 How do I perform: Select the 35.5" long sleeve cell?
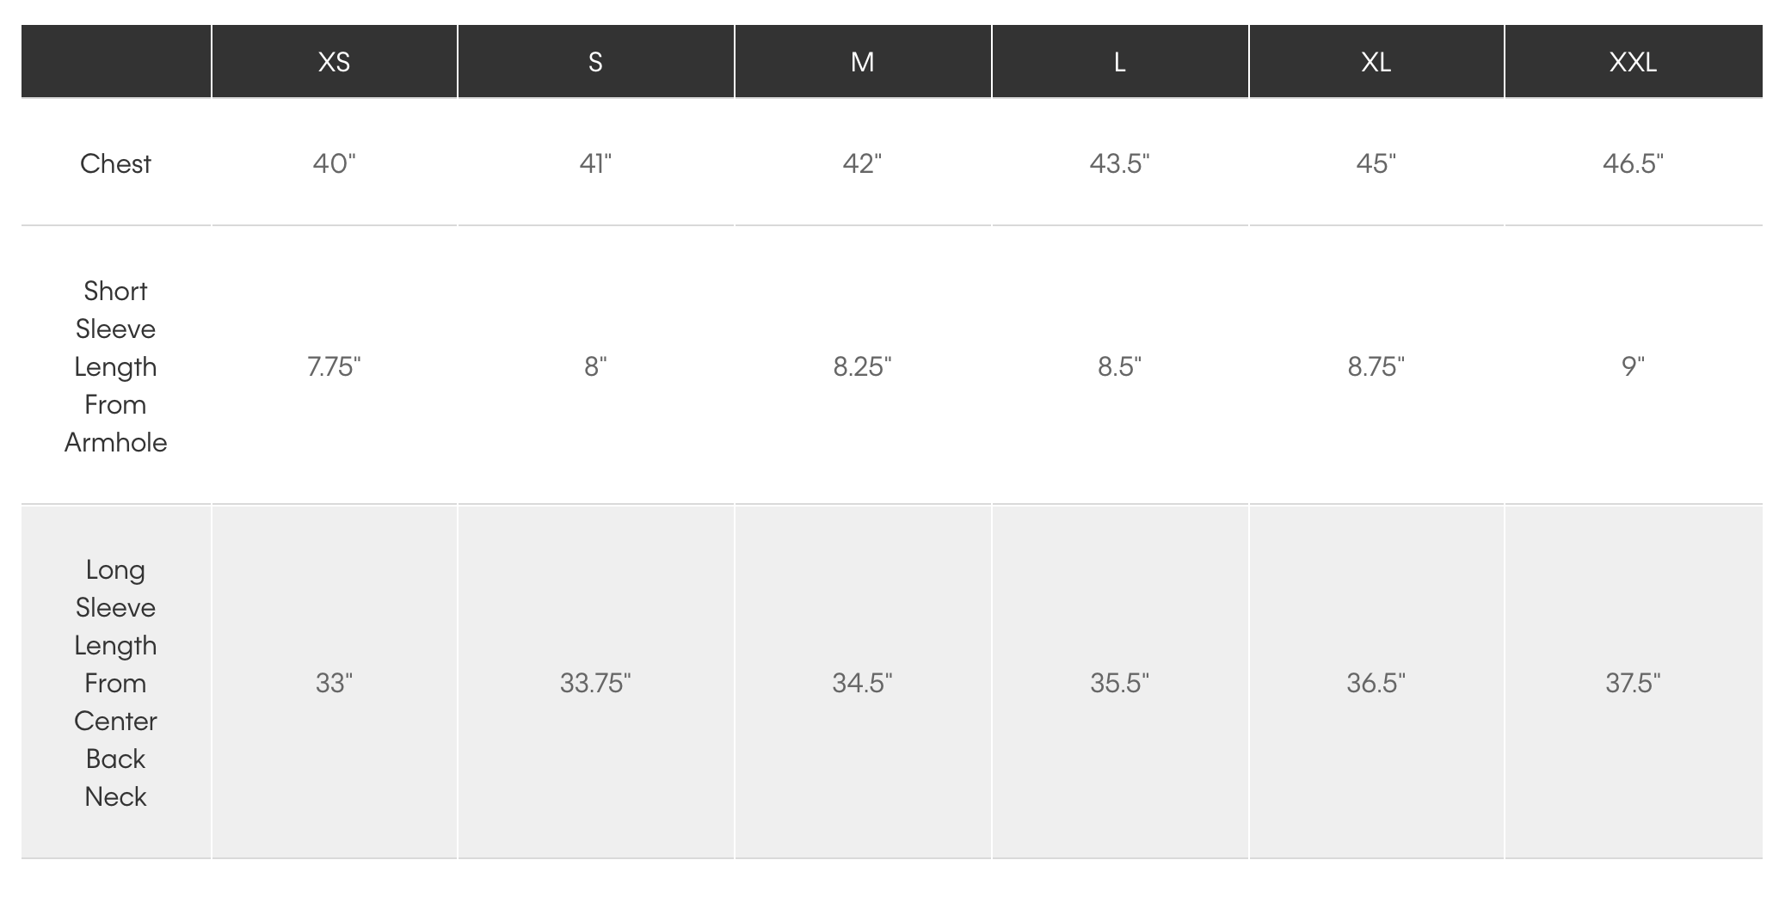(1119, 683)
